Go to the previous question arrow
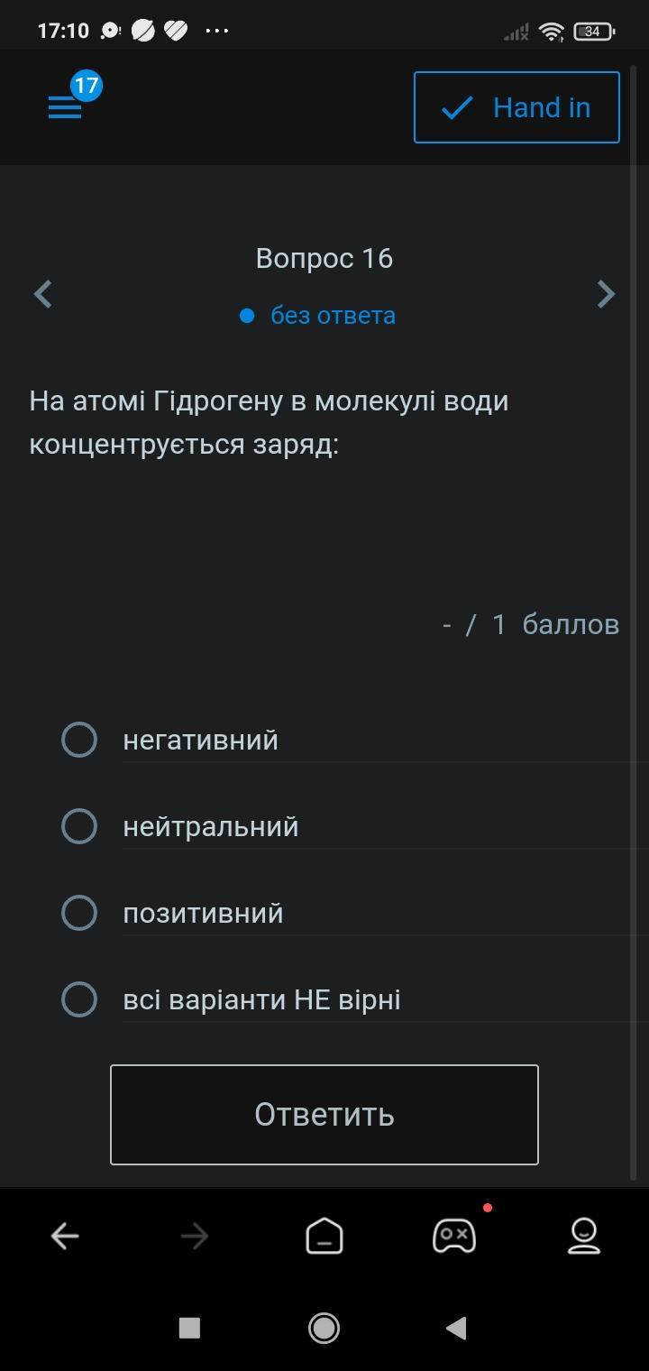This screenshot has height=1371, width=649. tap(42, 294)
